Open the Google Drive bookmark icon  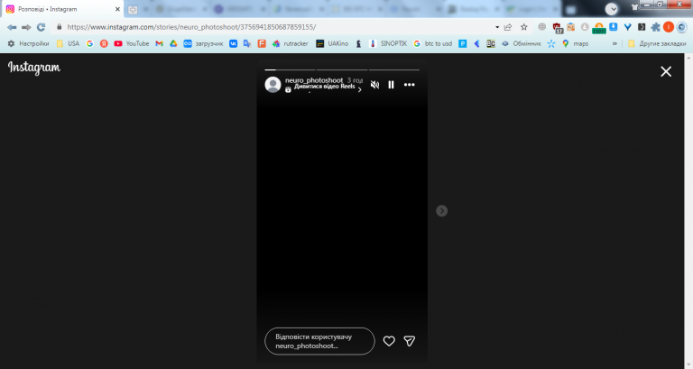coord(173,43)
